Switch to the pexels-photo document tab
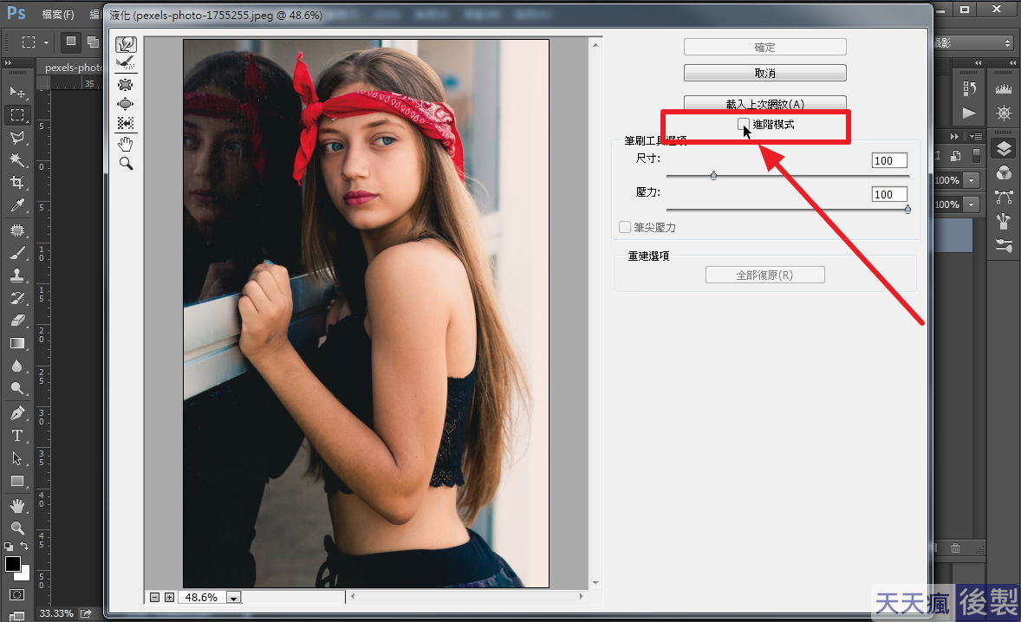1021x622 pixels. tap(72, 67)
